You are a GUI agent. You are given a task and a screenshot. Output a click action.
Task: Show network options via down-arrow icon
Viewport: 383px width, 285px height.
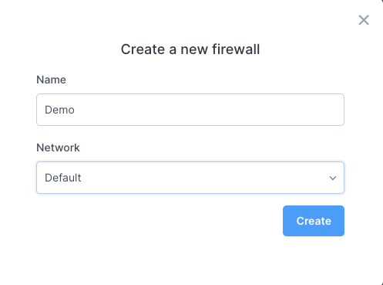[333, 178]
